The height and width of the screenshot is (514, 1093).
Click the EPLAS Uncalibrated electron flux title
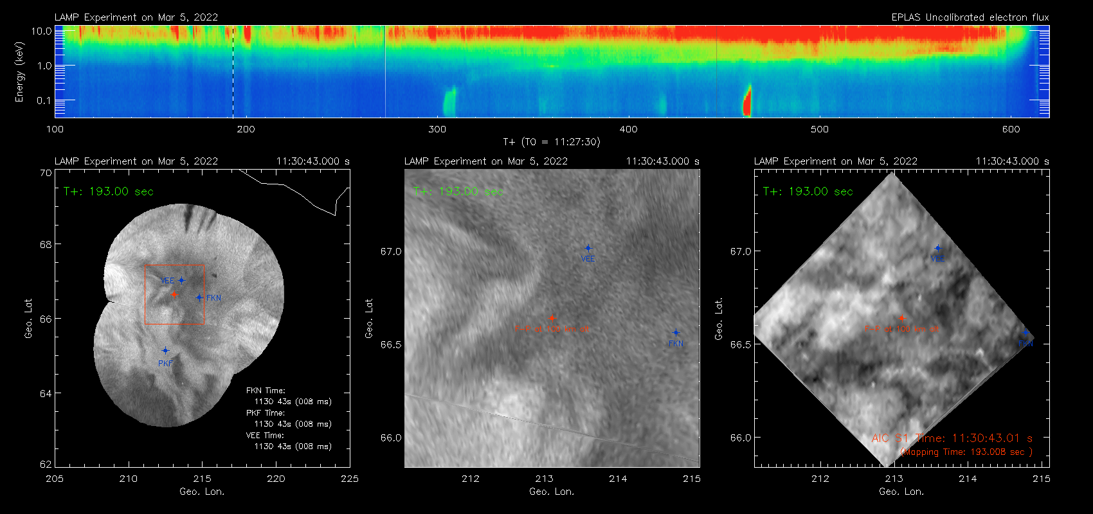coord(970,17)
